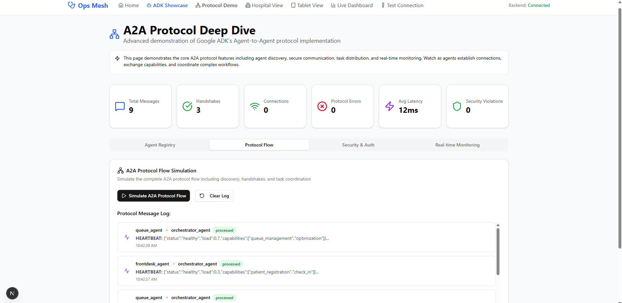
Task: Click the Connections wifi icon
Action: 255,106
